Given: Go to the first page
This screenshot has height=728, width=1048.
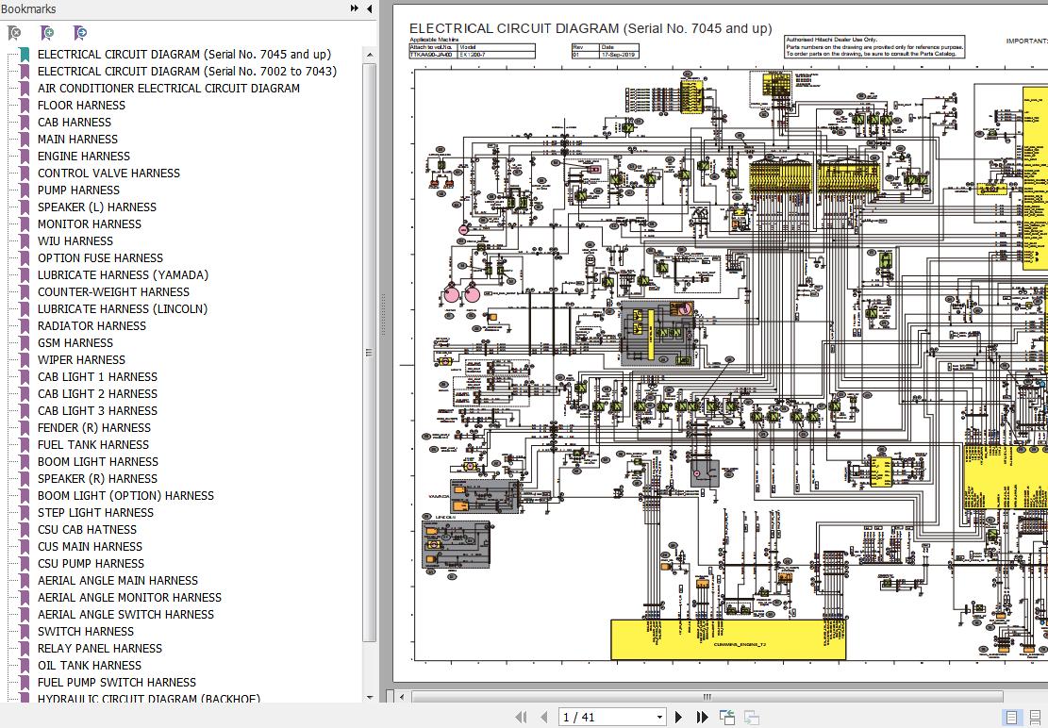Looking at the screenshot, I should pyautogui.click(x=519, y=718).
